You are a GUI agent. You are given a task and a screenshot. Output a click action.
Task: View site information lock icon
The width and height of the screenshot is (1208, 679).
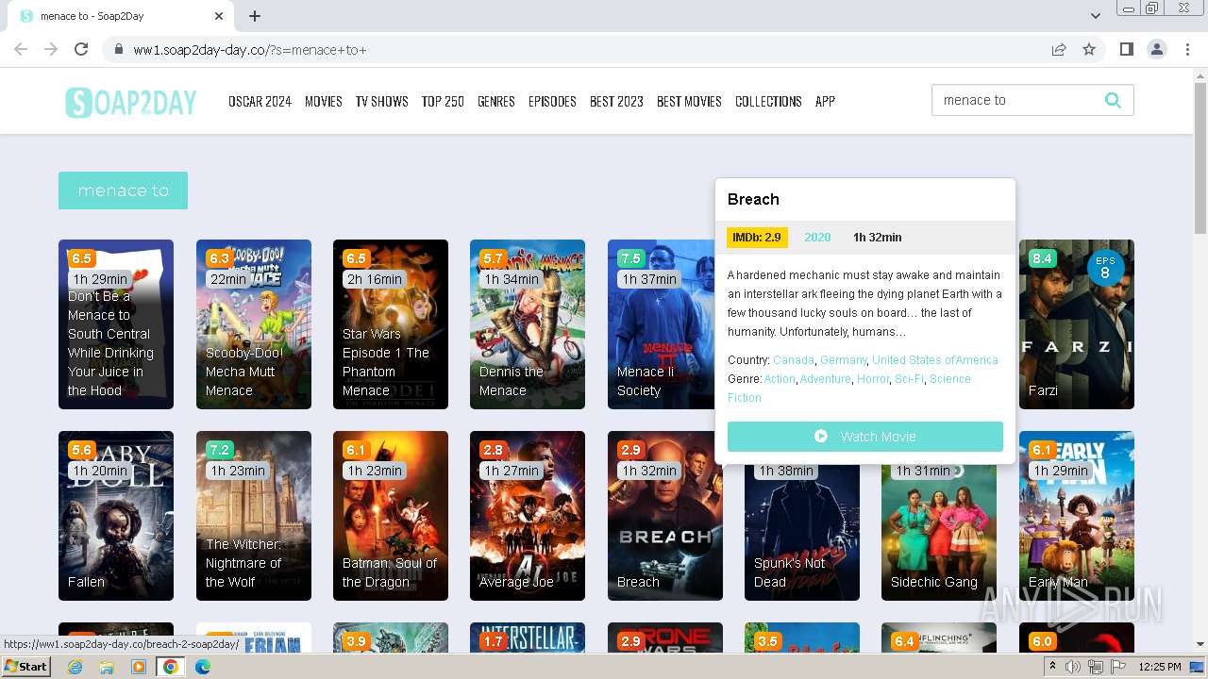119,49
